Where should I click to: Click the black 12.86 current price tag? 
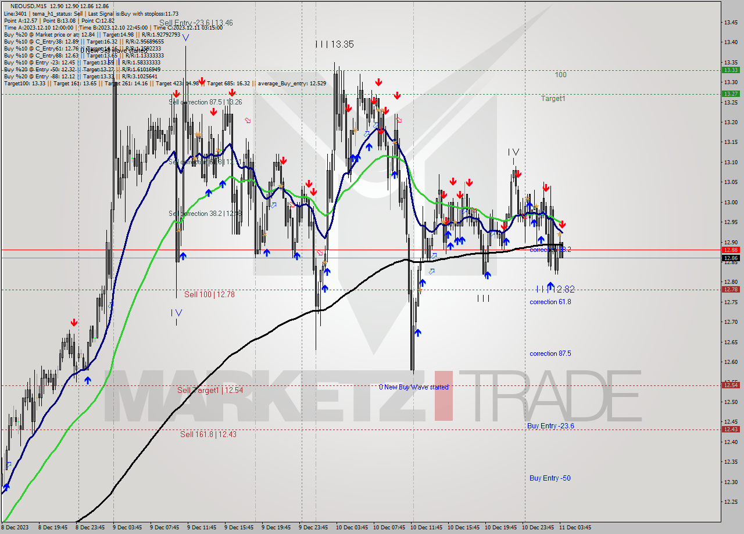pyautogui.click(x=731, y=258)
